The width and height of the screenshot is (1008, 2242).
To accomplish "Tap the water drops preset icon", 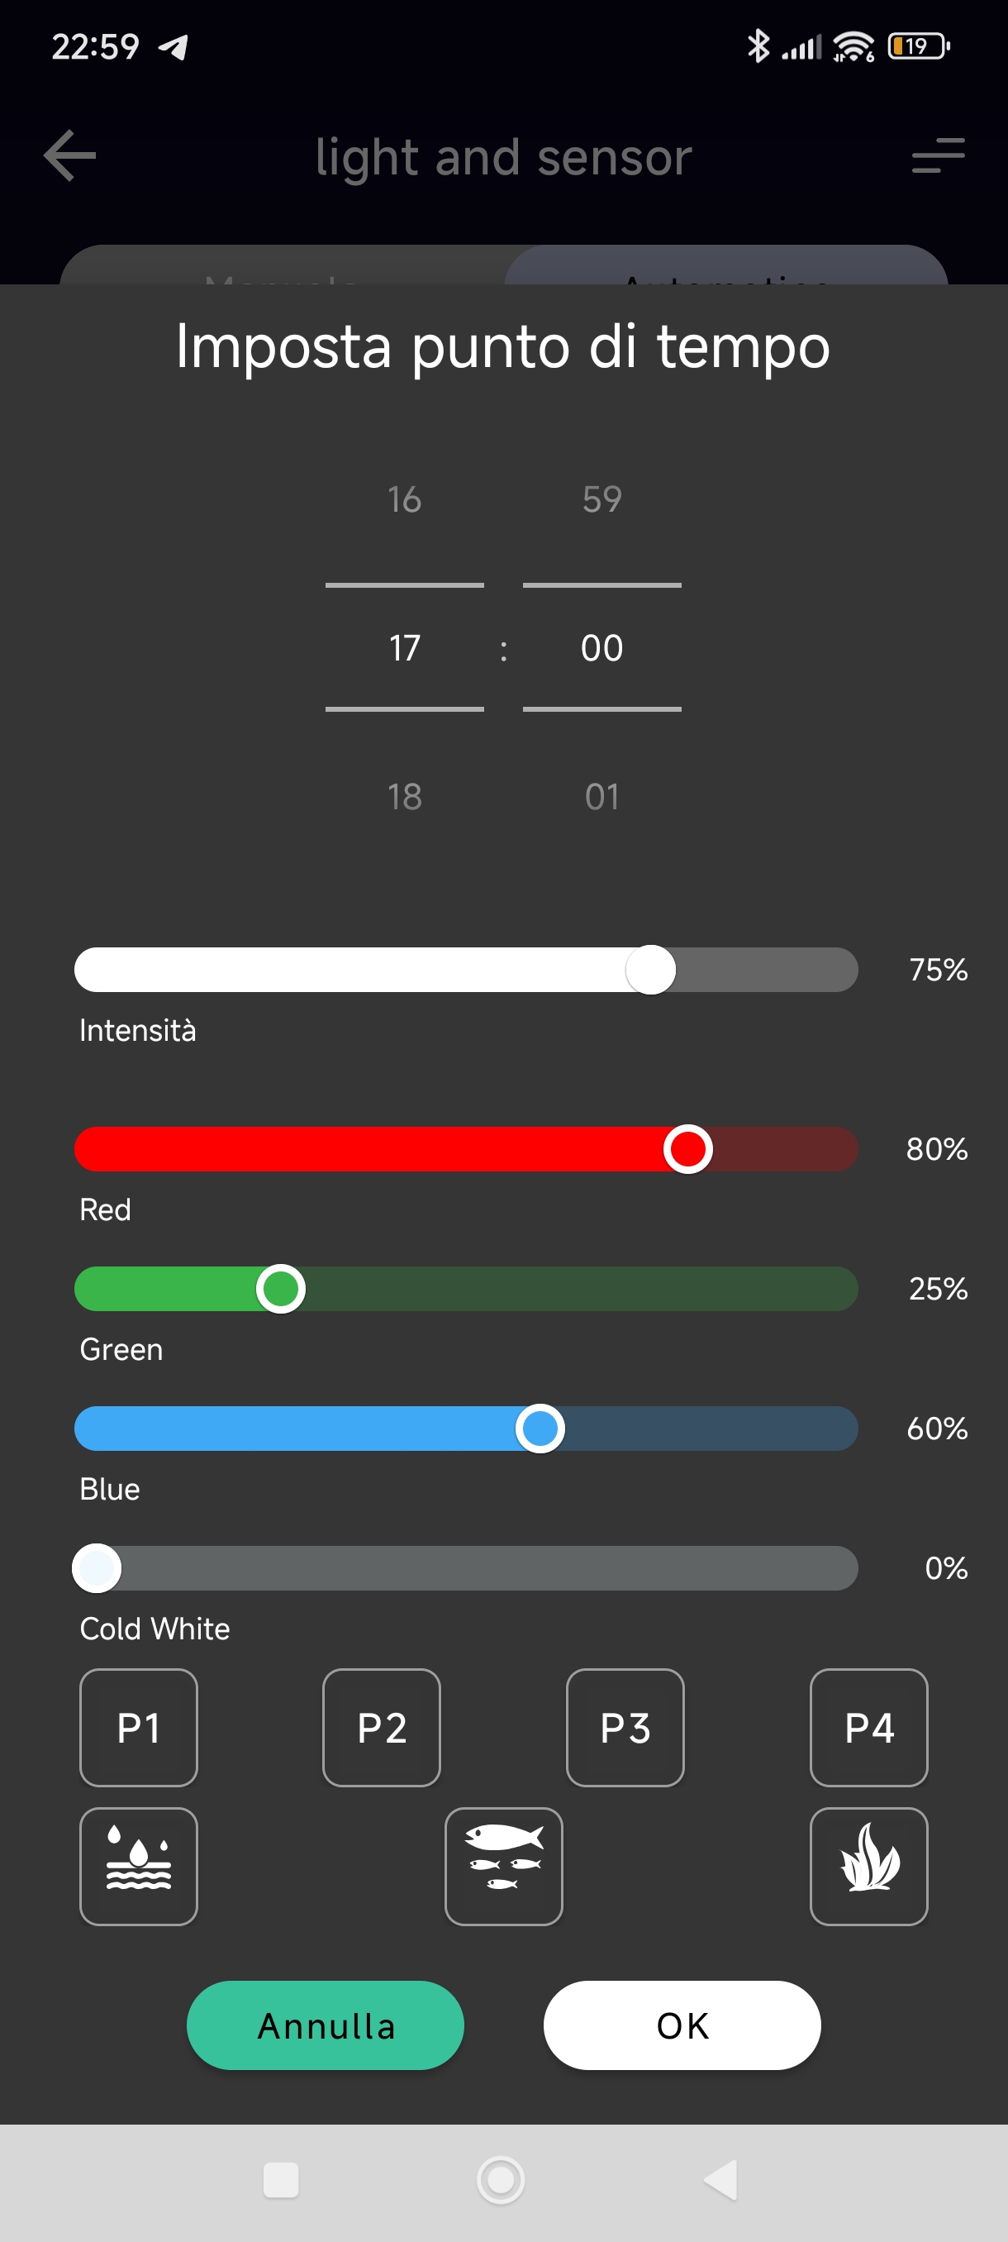I will tap(138, 1866).
